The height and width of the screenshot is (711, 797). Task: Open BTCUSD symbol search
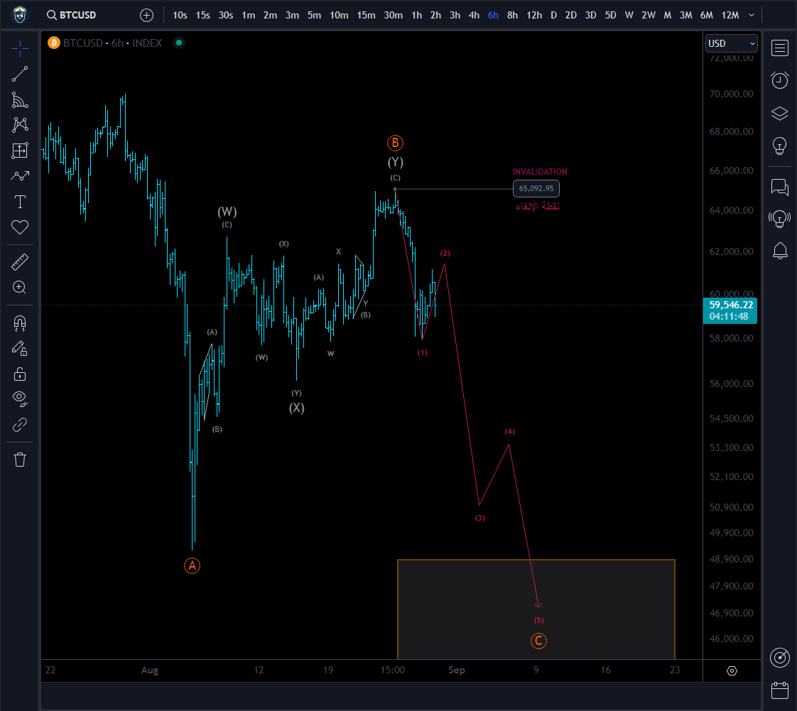72,15
